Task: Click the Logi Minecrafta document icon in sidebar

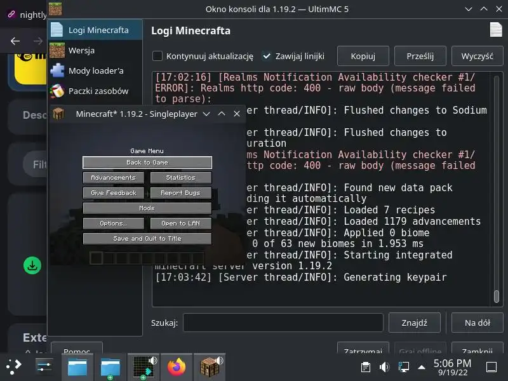Action: (57, 30)
